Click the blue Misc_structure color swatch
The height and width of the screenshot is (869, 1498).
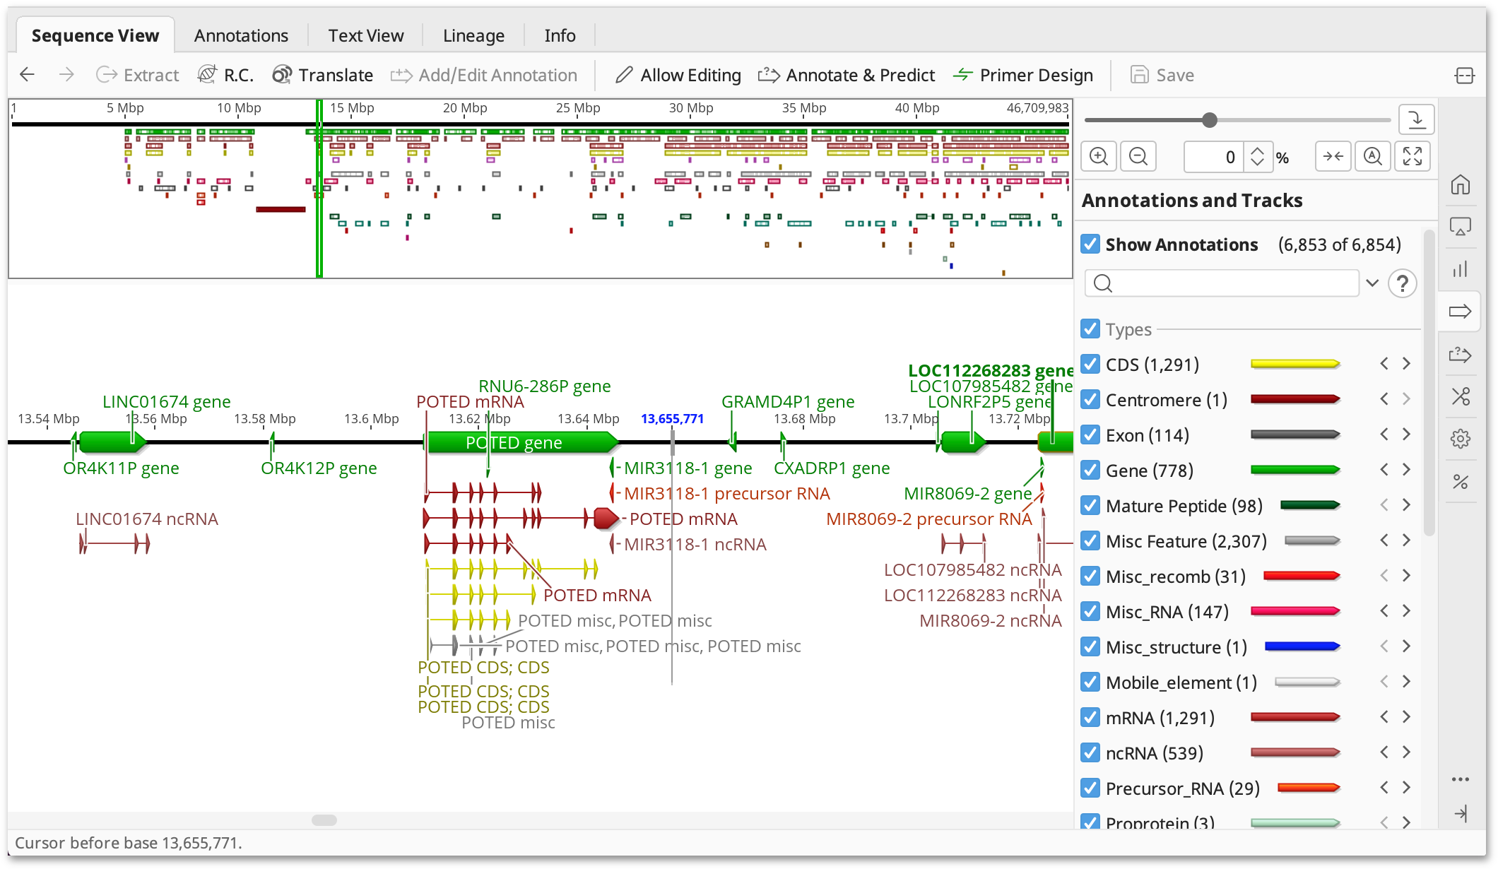pos(1302,646)
